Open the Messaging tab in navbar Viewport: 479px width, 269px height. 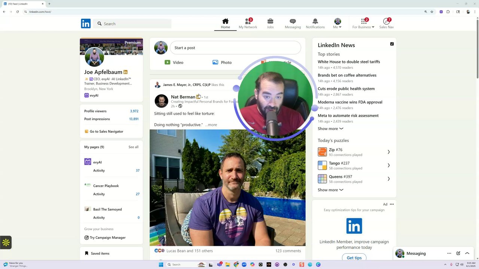293,24
